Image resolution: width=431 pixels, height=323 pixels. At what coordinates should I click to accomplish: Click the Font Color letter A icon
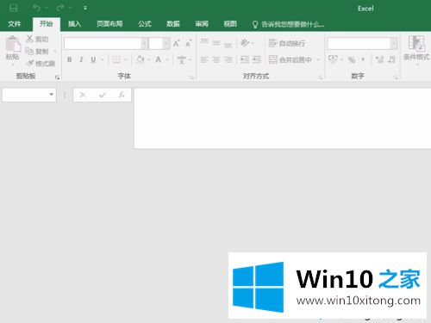(158, 59)
